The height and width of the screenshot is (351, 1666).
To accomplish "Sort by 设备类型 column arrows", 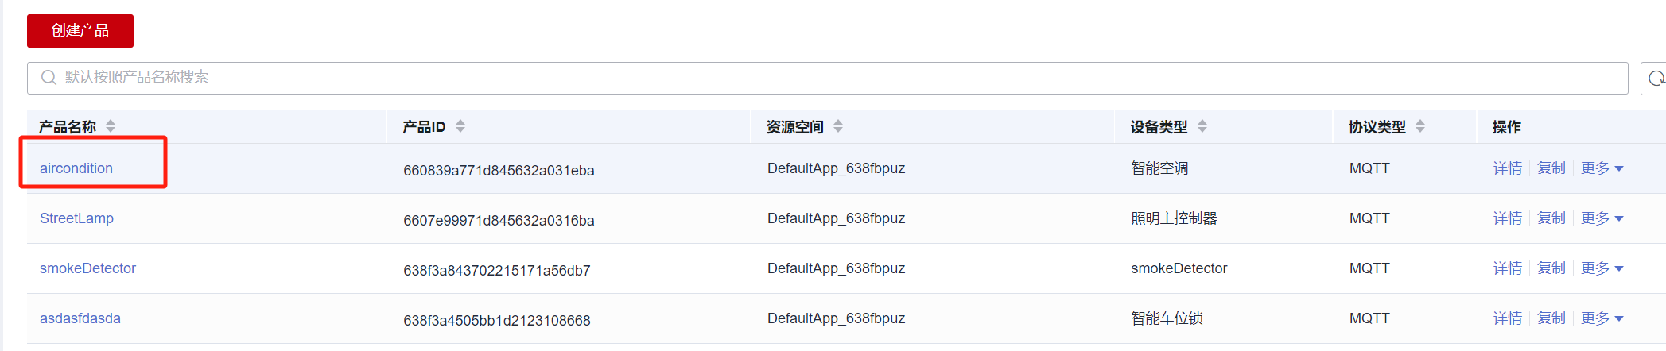I will pos(1202,126).
